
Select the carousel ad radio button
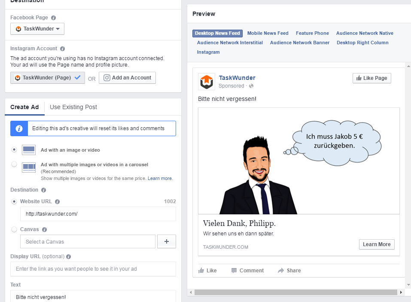pos(14,165)
